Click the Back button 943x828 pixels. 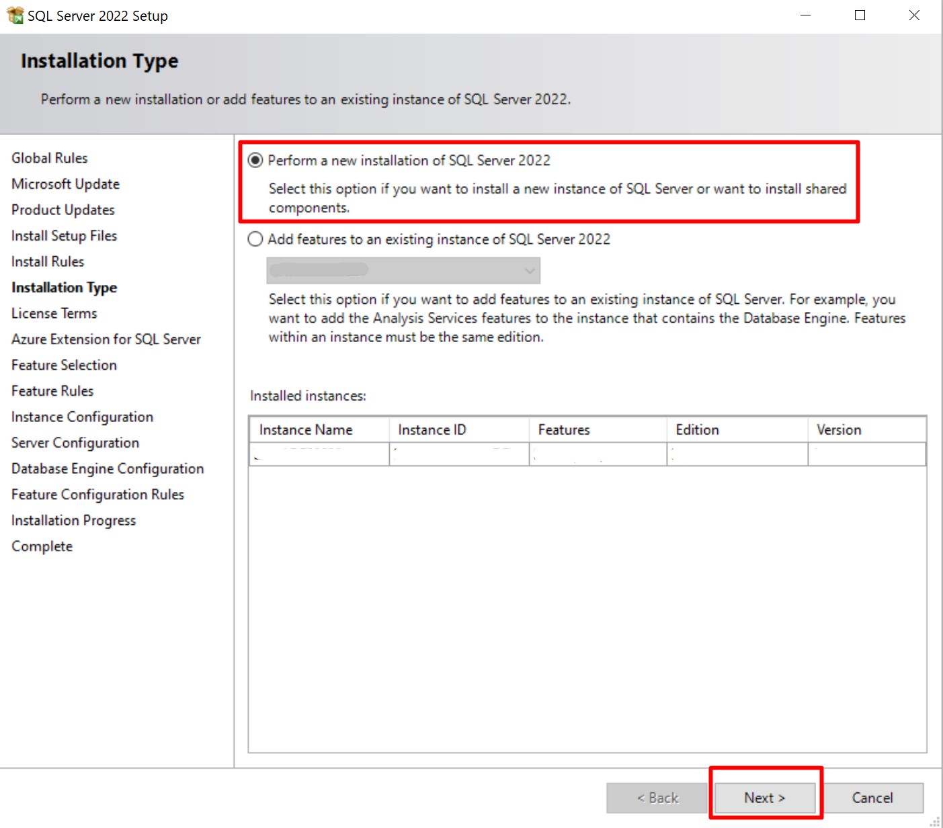(x=657, y=798)
